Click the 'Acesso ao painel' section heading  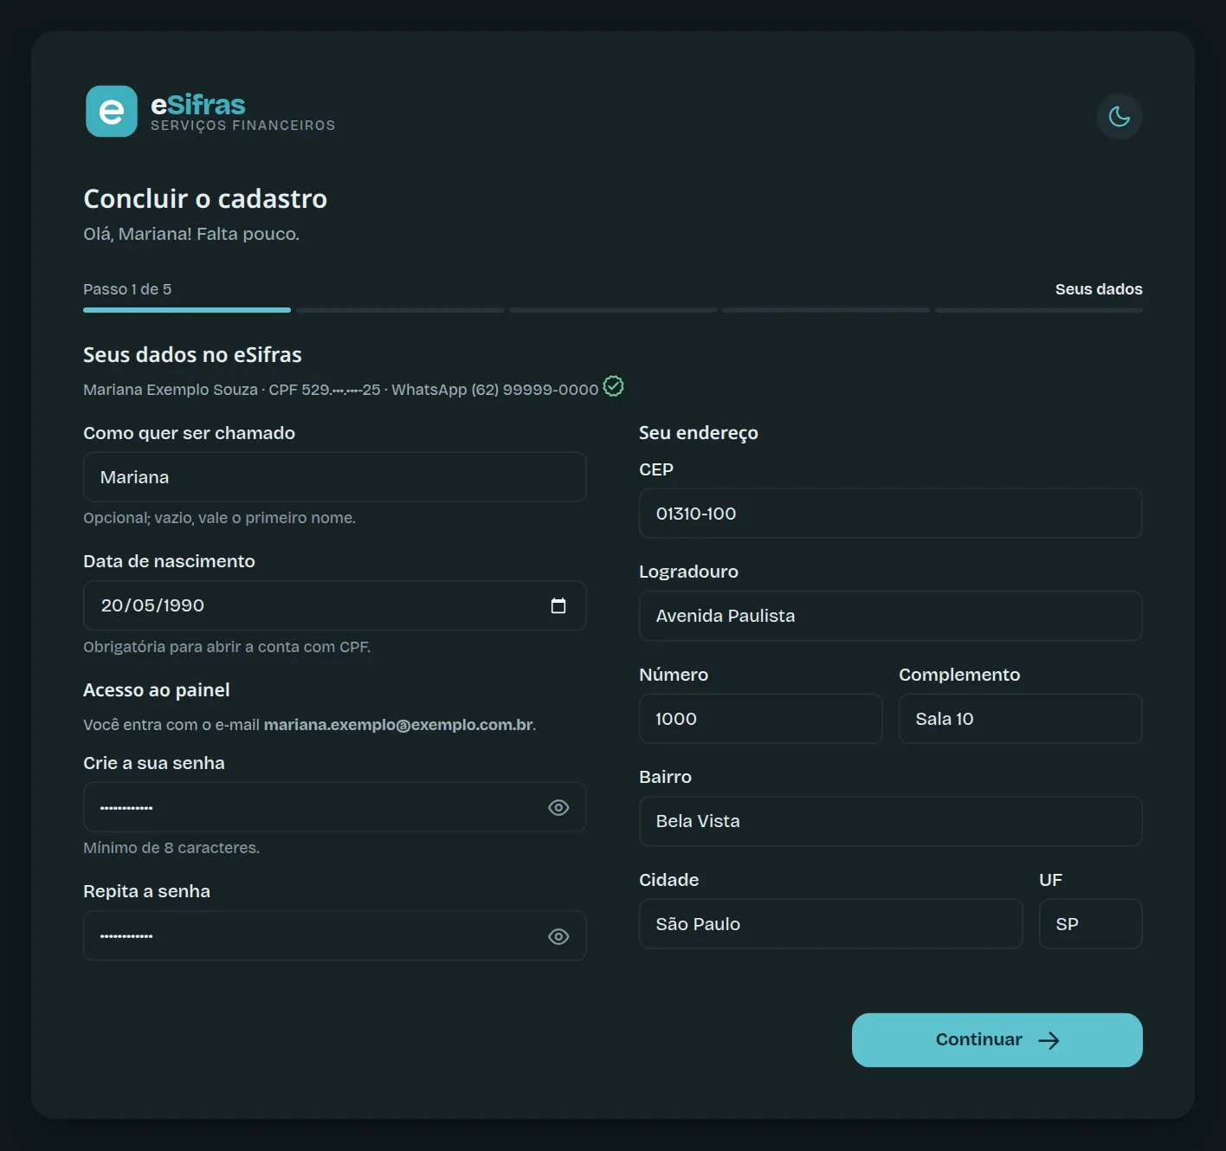point(157,690)
